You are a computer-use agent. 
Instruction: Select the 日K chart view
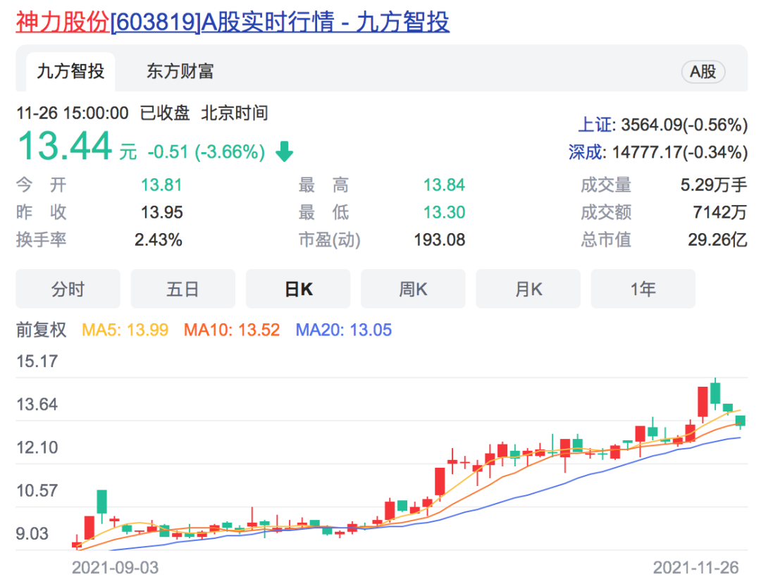[x=298, y=289]
